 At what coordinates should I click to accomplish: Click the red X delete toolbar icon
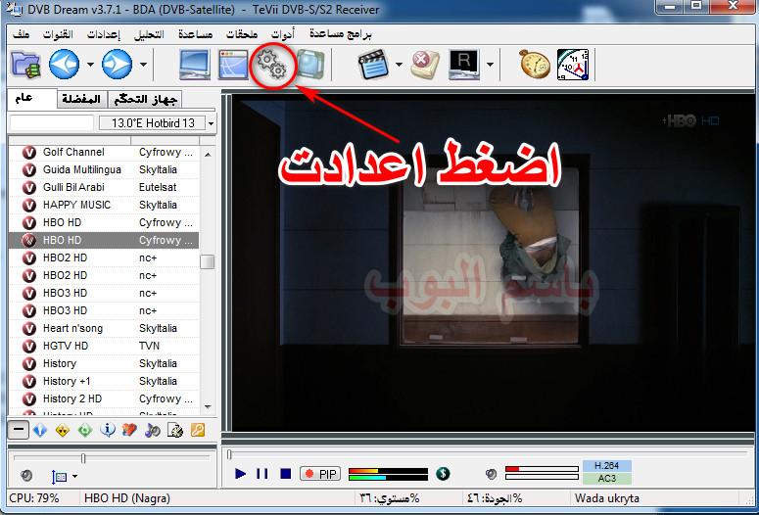click(424, 65)
